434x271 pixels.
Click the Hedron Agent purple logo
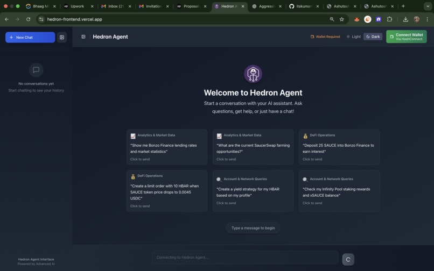click(x=253, y=74)
